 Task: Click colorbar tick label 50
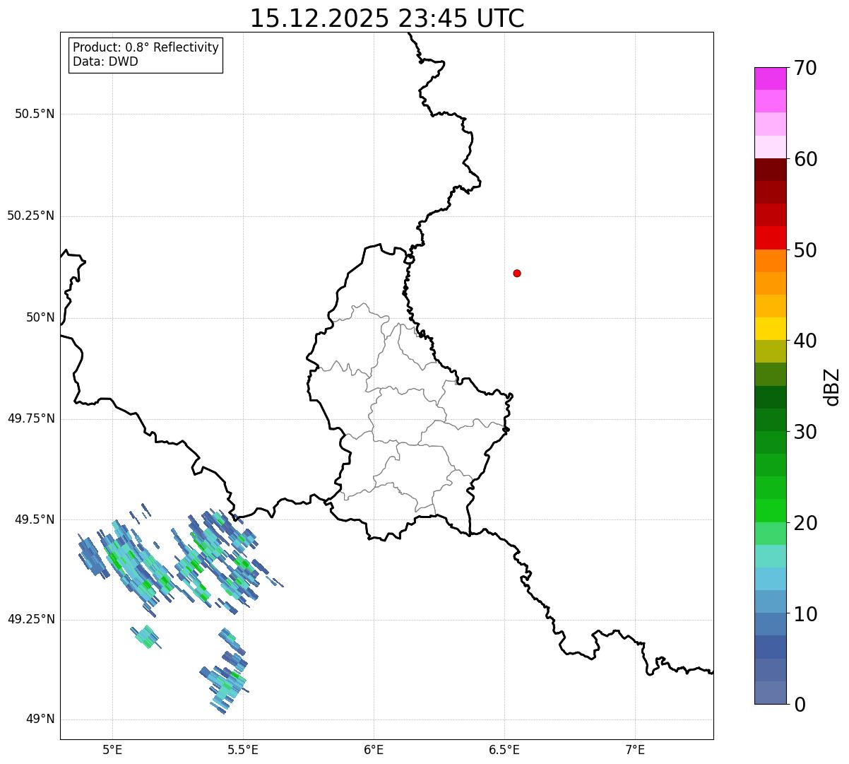coord(806,250)
